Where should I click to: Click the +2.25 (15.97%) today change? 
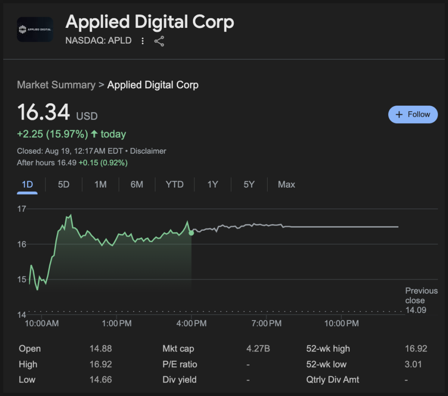pyautogui.click(x=71, y=134)
